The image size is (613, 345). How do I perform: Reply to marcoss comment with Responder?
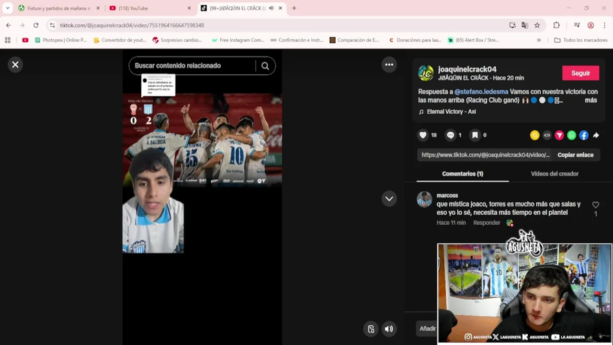(487, 223)
